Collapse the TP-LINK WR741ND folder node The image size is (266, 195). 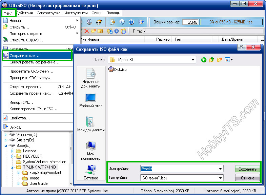[x=12, y=168]
